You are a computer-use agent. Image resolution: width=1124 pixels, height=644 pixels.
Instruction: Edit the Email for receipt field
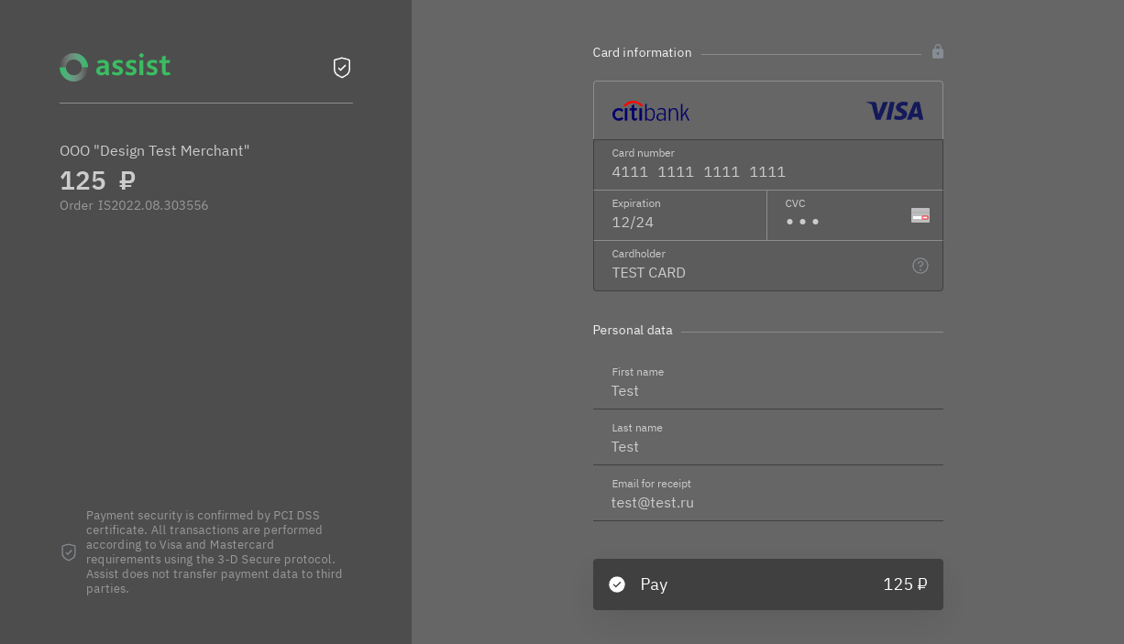tap(767, 503)
